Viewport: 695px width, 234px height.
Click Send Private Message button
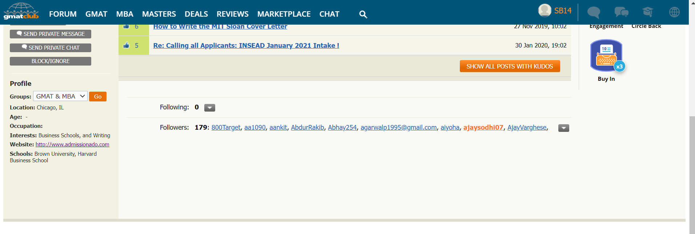(51, 34)
